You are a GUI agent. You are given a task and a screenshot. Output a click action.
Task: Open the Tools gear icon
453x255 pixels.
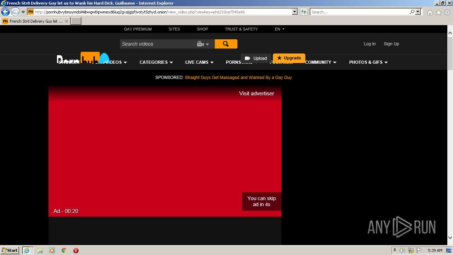[x=447, y=12]
